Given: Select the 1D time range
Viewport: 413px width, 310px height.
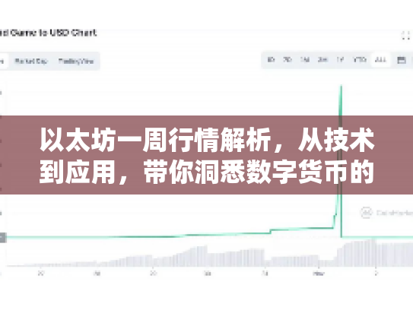Looking at the screenshot, I should coord(271,60).
